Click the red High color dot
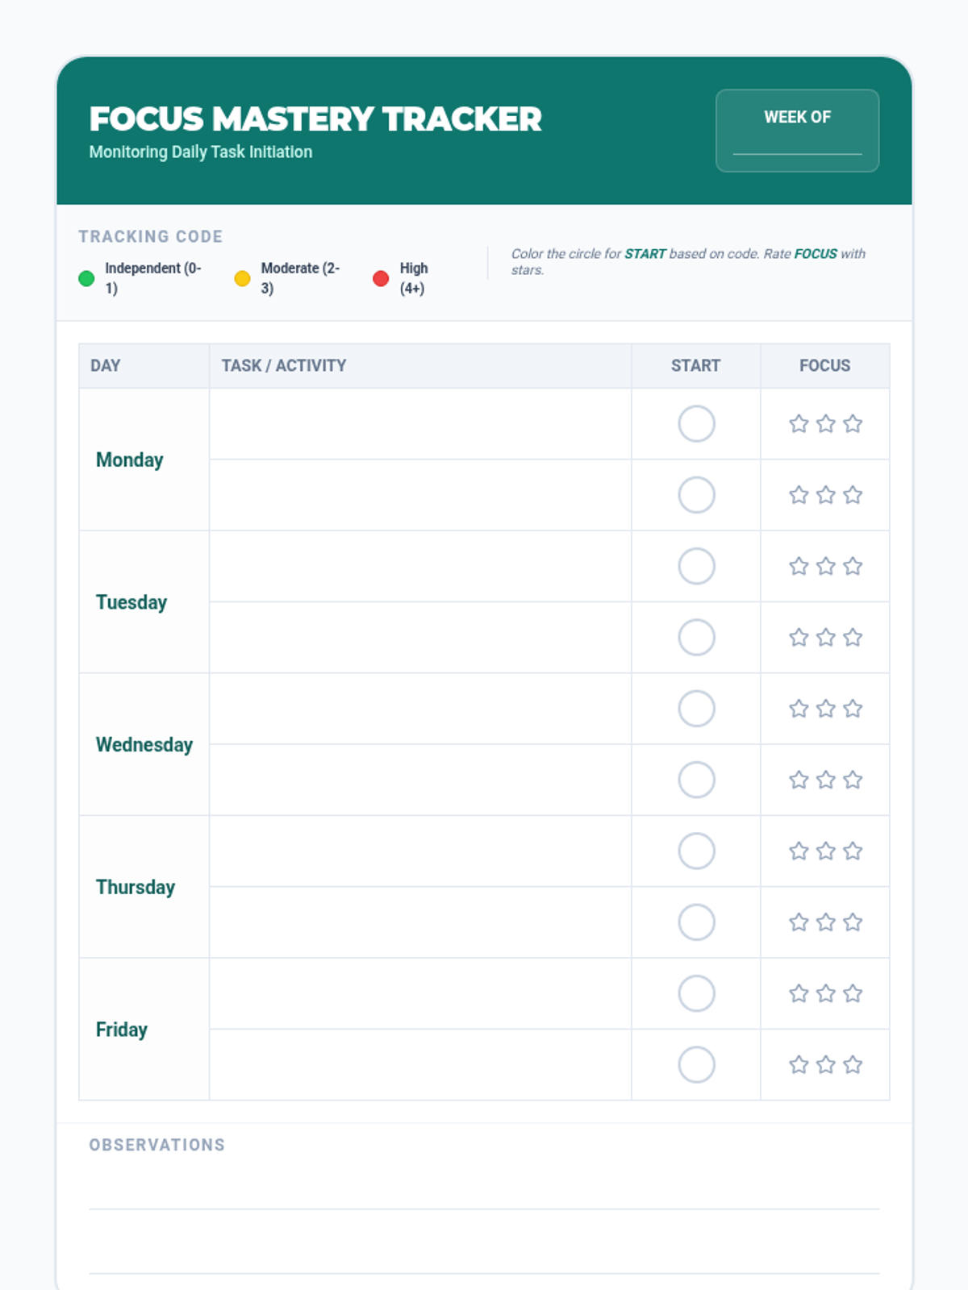 click(x=381, y=279)
